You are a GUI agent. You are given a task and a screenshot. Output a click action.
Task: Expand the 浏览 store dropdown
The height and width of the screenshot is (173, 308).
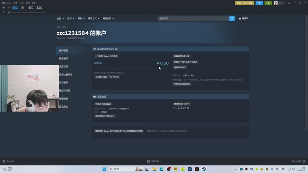pos(60,18)
